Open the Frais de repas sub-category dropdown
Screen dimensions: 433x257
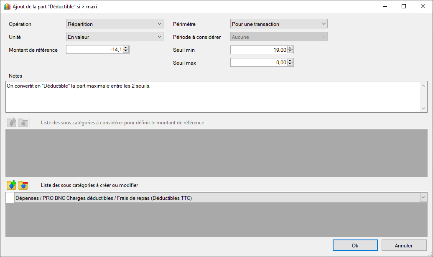click(x=423, y=198)
